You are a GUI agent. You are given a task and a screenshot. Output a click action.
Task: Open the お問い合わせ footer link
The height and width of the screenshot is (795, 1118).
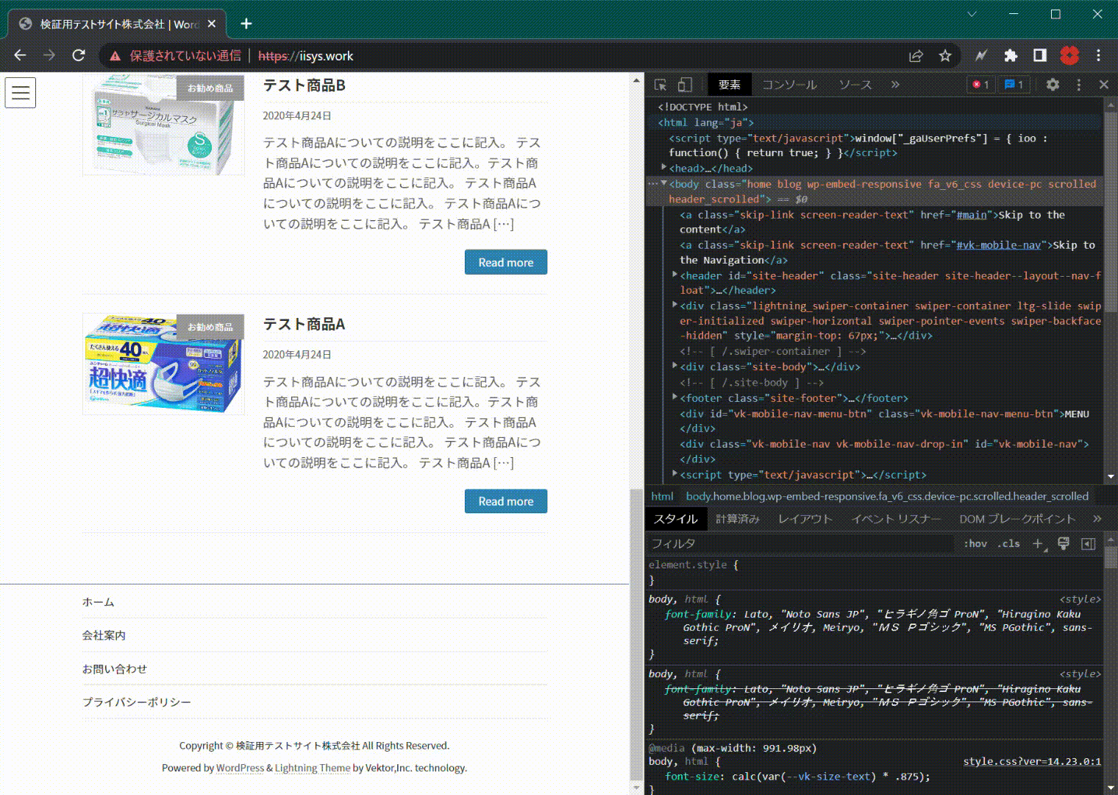pyautogui.click(x=115, y=669)
